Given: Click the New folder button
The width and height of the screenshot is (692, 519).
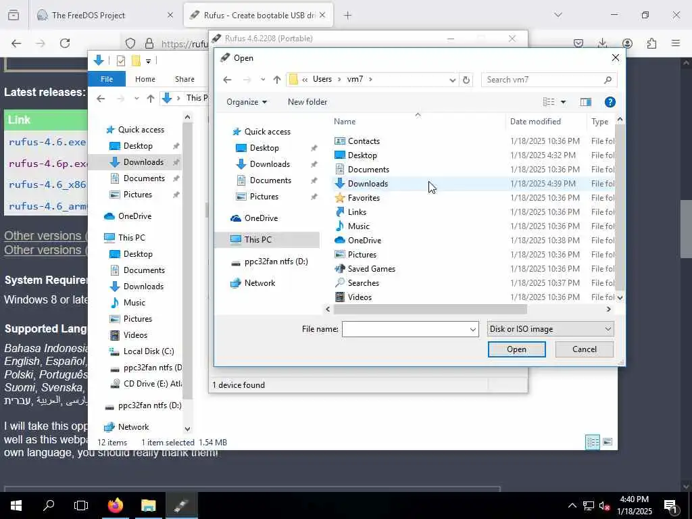Looking at the screenshot, I should pos(307,102).
